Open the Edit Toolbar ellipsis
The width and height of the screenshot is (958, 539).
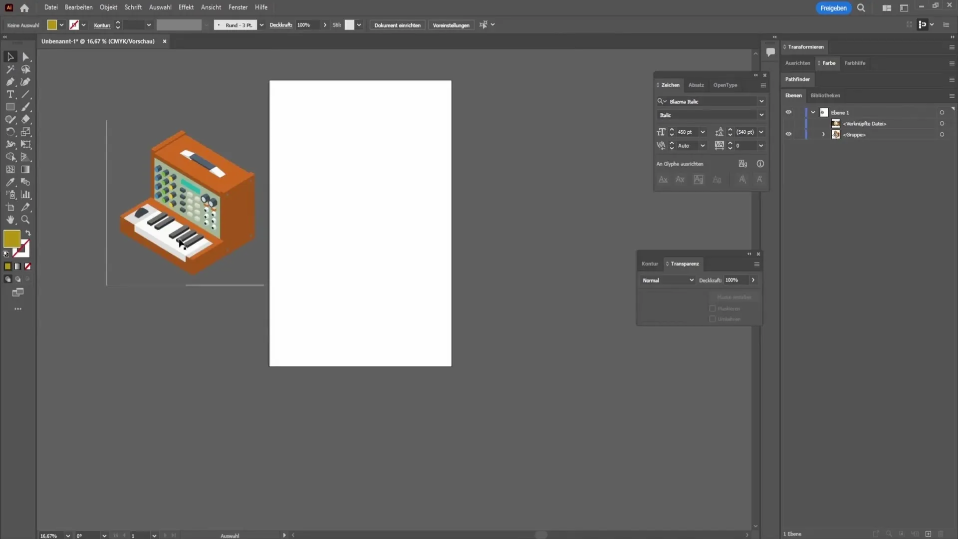click(18, 309)
